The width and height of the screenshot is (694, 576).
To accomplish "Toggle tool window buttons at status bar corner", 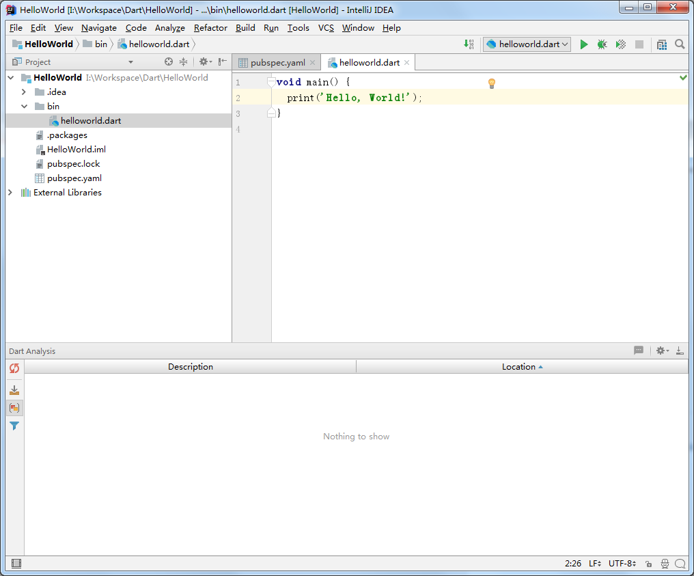I will tap(16, 563).
